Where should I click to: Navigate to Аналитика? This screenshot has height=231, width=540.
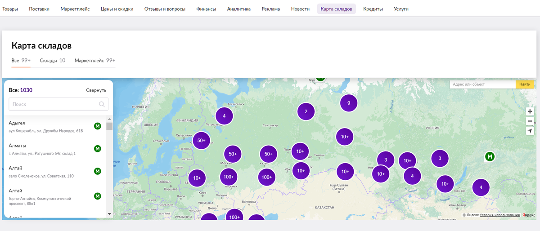(x=239, y=9)
